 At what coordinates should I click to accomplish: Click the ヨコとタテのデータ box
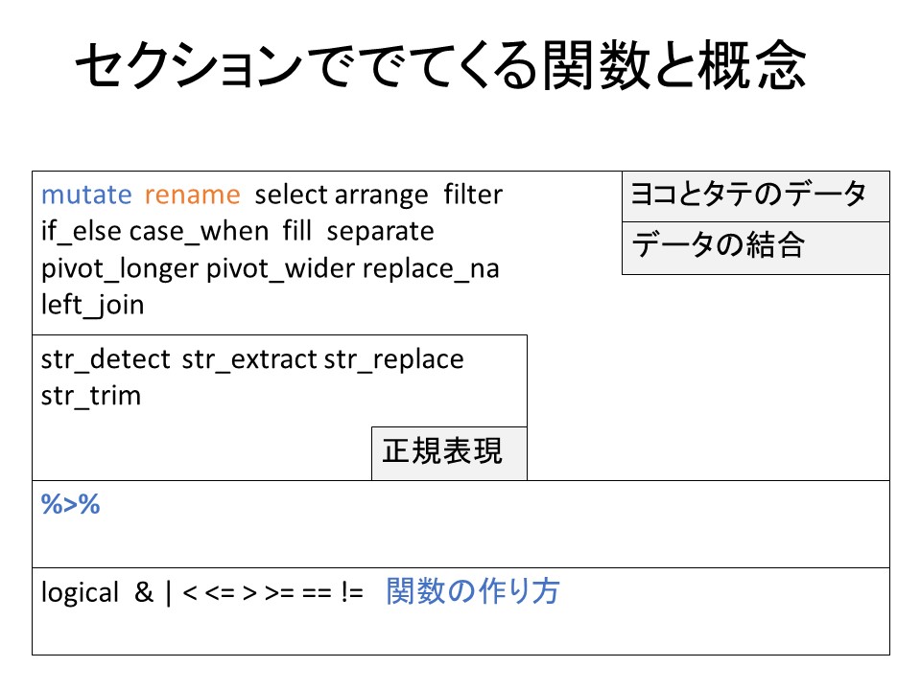pos(755,196)
